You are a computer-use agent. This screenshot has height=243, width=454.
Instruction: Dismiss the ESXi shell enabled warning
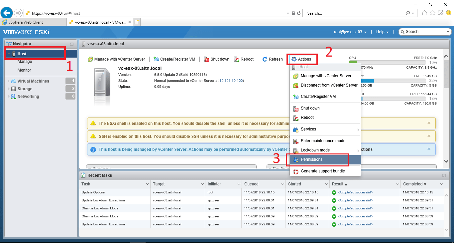[x=429, y=123]
